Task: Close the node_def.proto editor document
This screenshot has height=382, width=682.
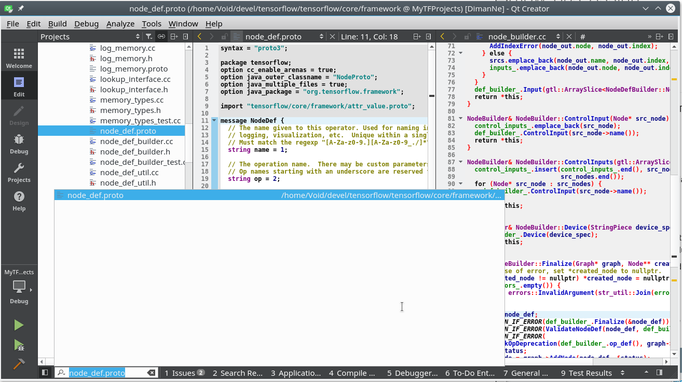Action: pyautogui.click(x=333, y=37)
